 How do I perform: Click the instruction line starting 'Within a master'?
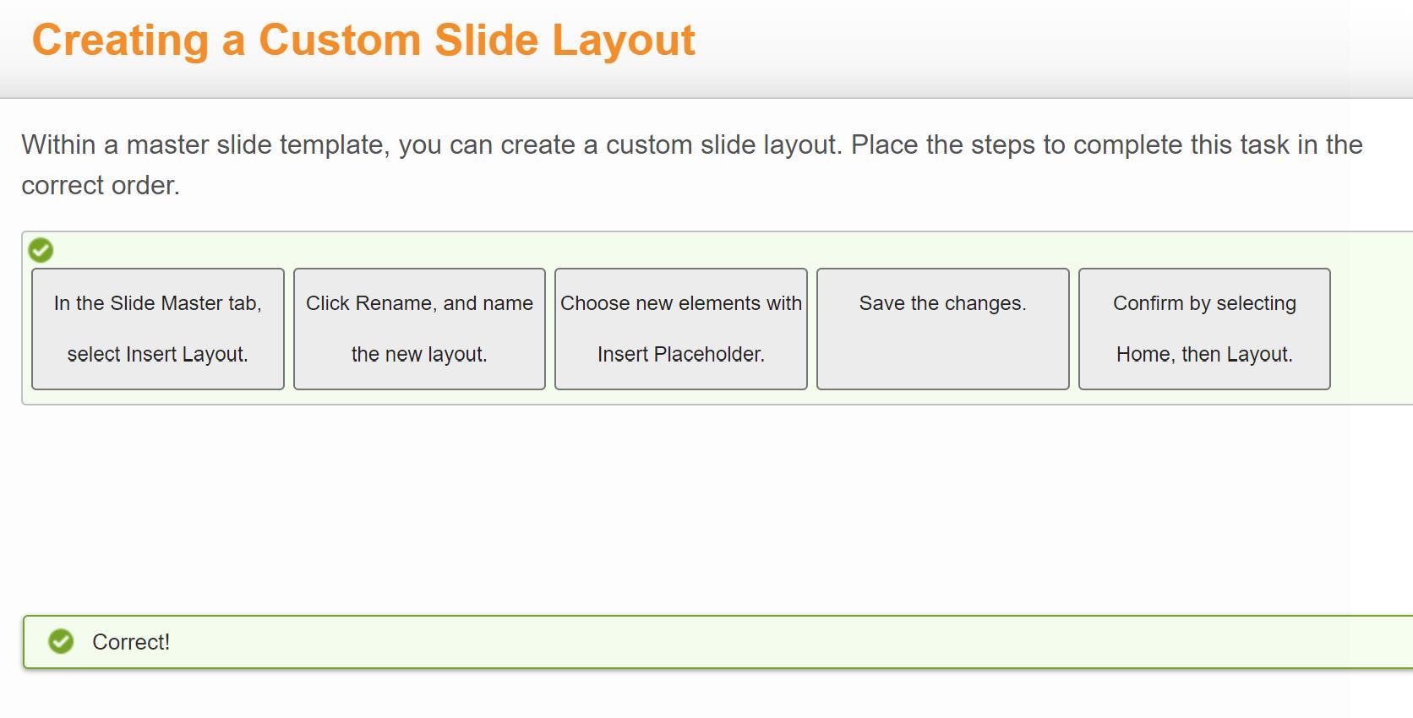coord(691,145)
